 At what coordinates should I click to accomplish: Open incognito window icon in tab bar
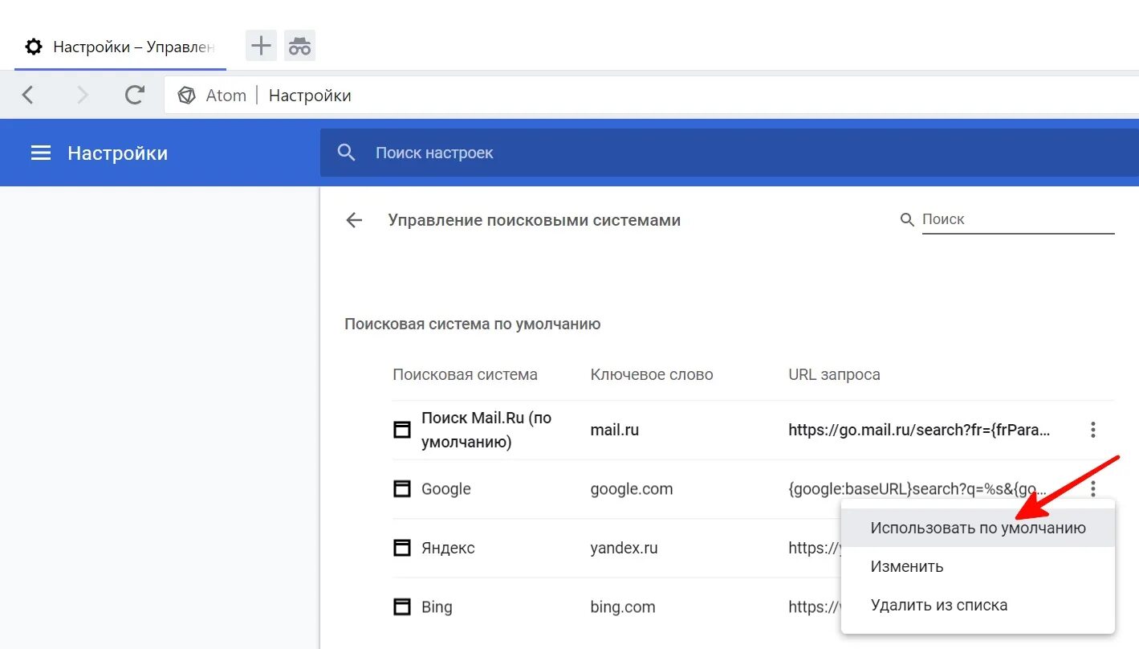click(x=299, y=46)
